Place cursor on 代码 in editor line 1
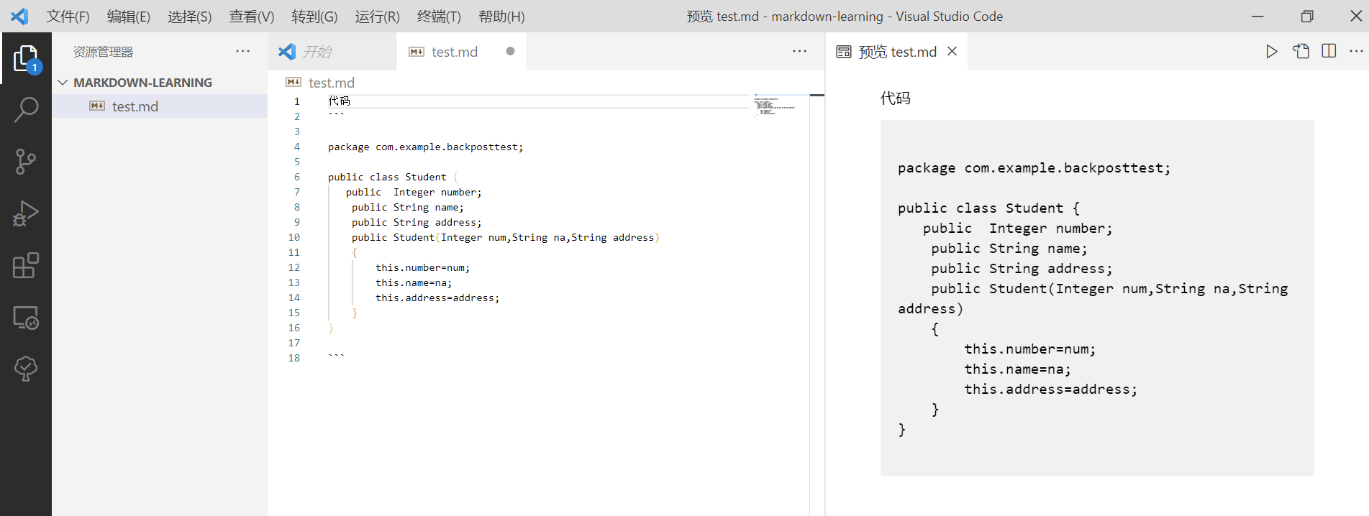The width and height of the screenshot is (1369, 516). pyautogui.click(x=339, y=101)
